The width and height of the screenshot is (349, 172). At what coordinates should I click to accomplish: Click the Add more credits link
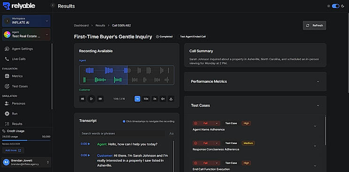pyautogui.click(x=13, y=150)
